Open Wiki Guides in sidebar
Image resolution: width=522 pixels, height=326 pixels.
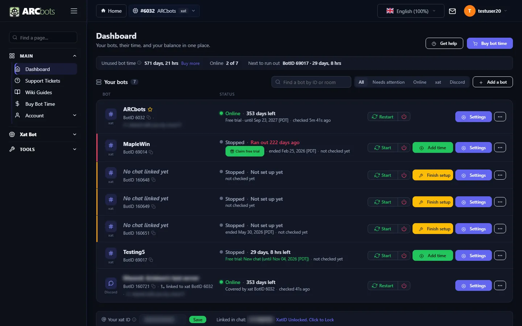click(x=46, y=92)
